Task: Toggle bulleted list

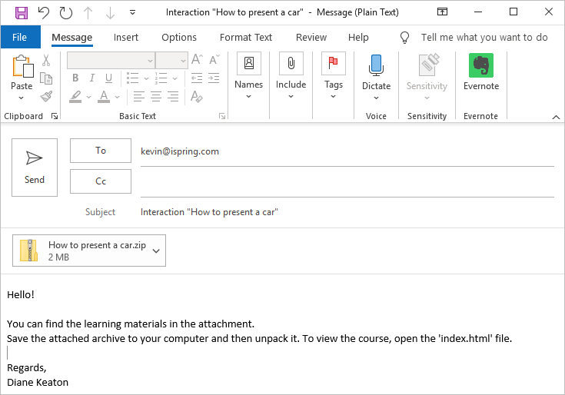Action: 132,78
